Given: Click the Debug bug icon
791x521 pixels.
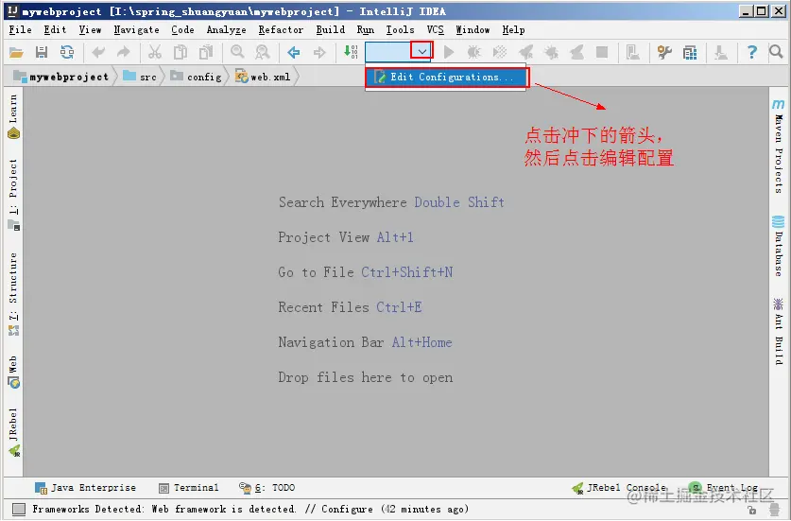Looking at the screenshot, I should point(474,52).
